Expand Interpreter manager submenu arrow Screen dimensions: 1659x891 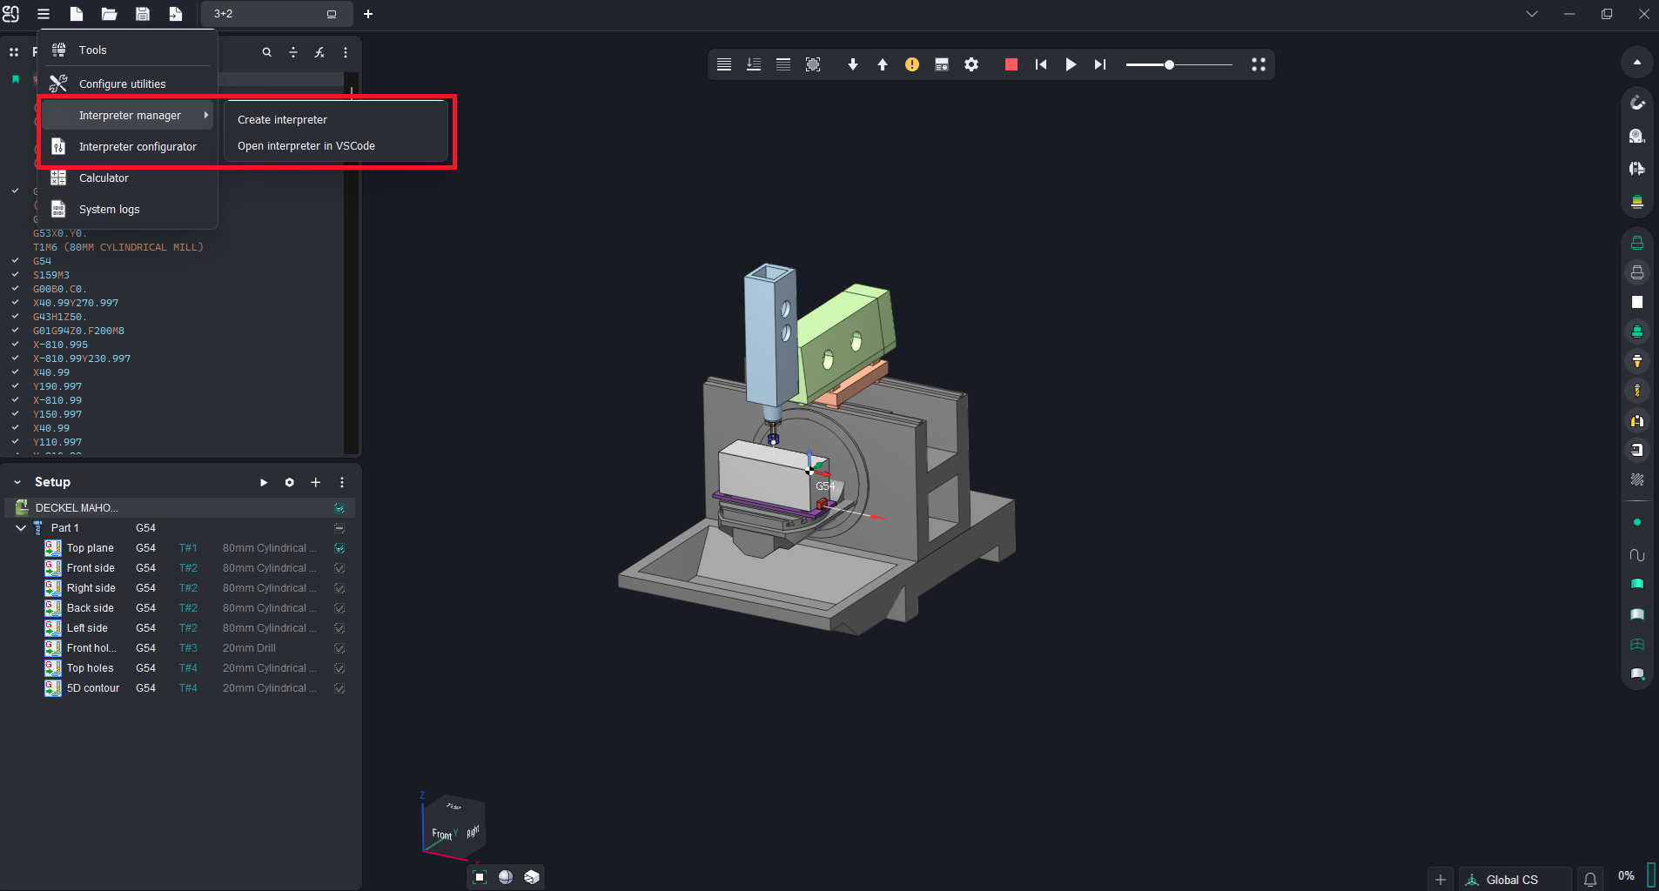point(205,115)
